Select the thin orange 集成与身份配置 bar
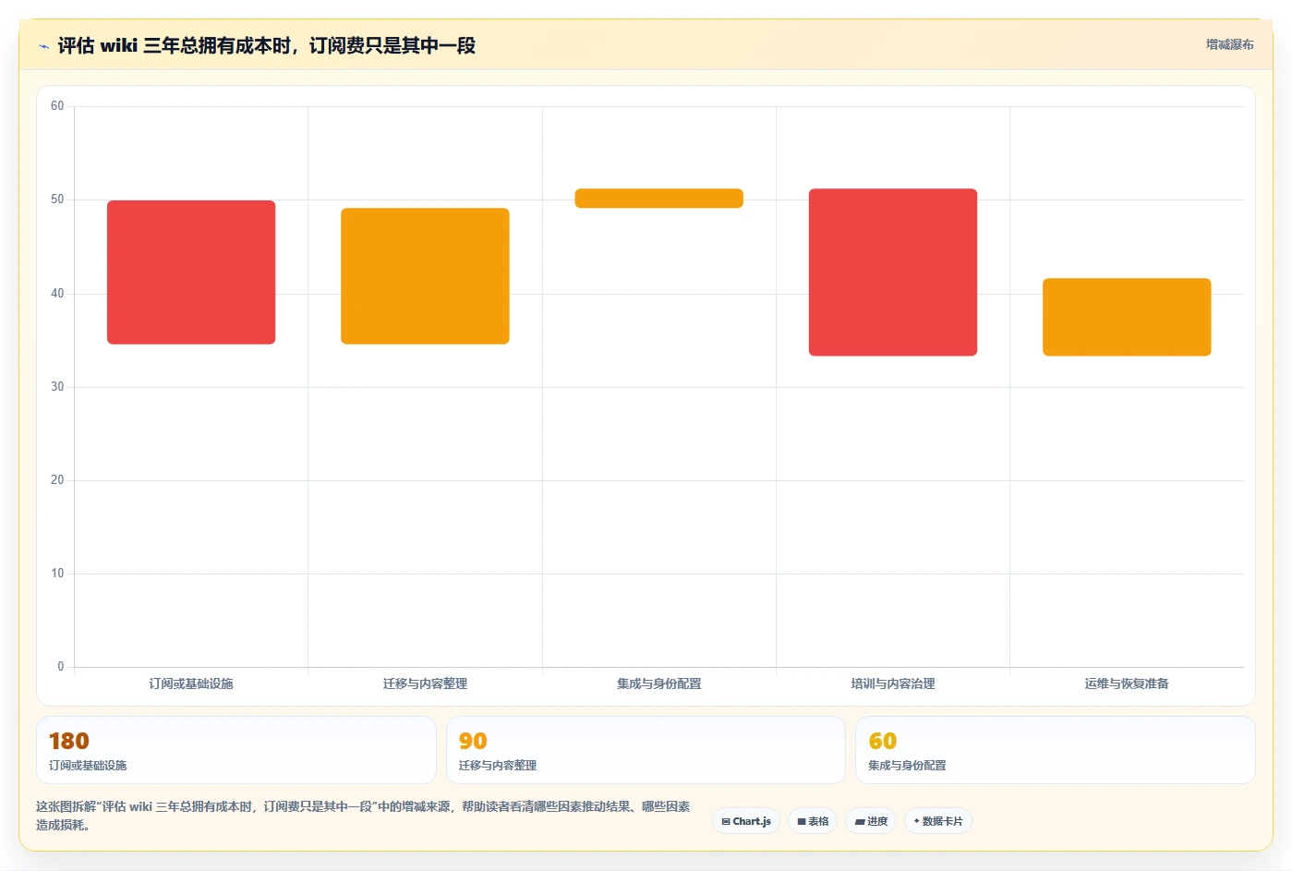Image resolution: width=1292 pixels, height=871 pixels. pos(658,199)
